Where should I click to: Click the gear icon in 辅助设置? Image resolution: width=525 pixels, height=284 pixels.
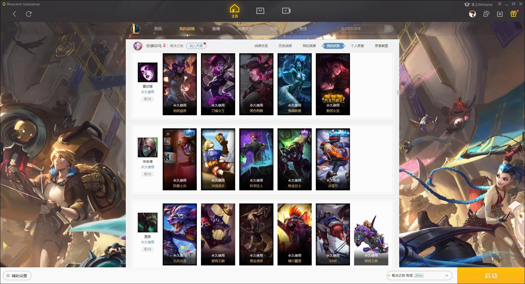tap(8, 276)
